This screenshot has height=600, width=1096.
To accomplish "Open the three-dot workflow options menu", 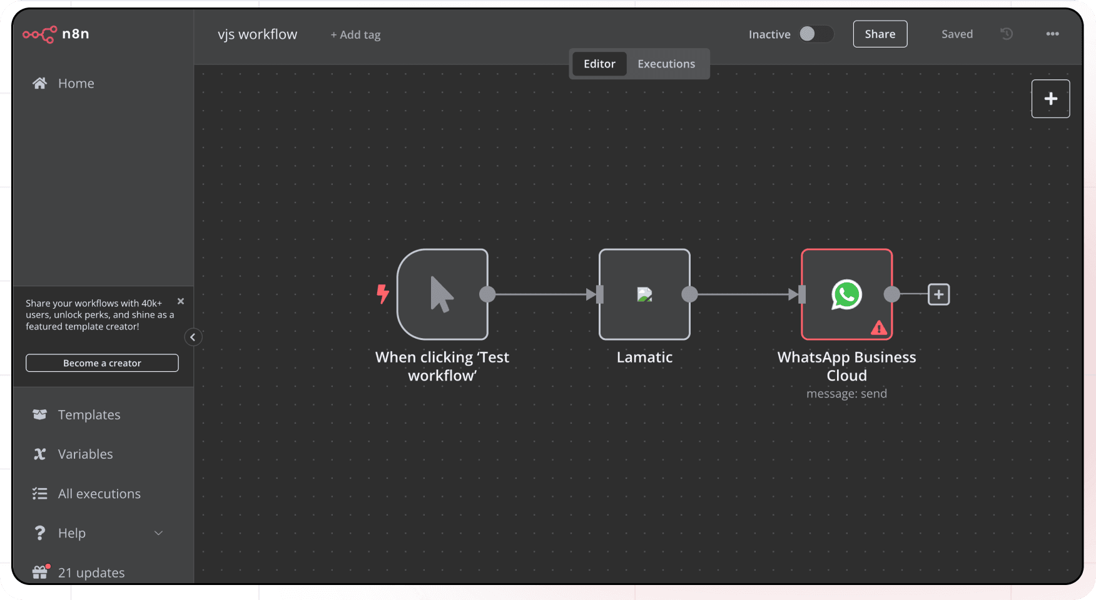I will tap(1052, 34).
